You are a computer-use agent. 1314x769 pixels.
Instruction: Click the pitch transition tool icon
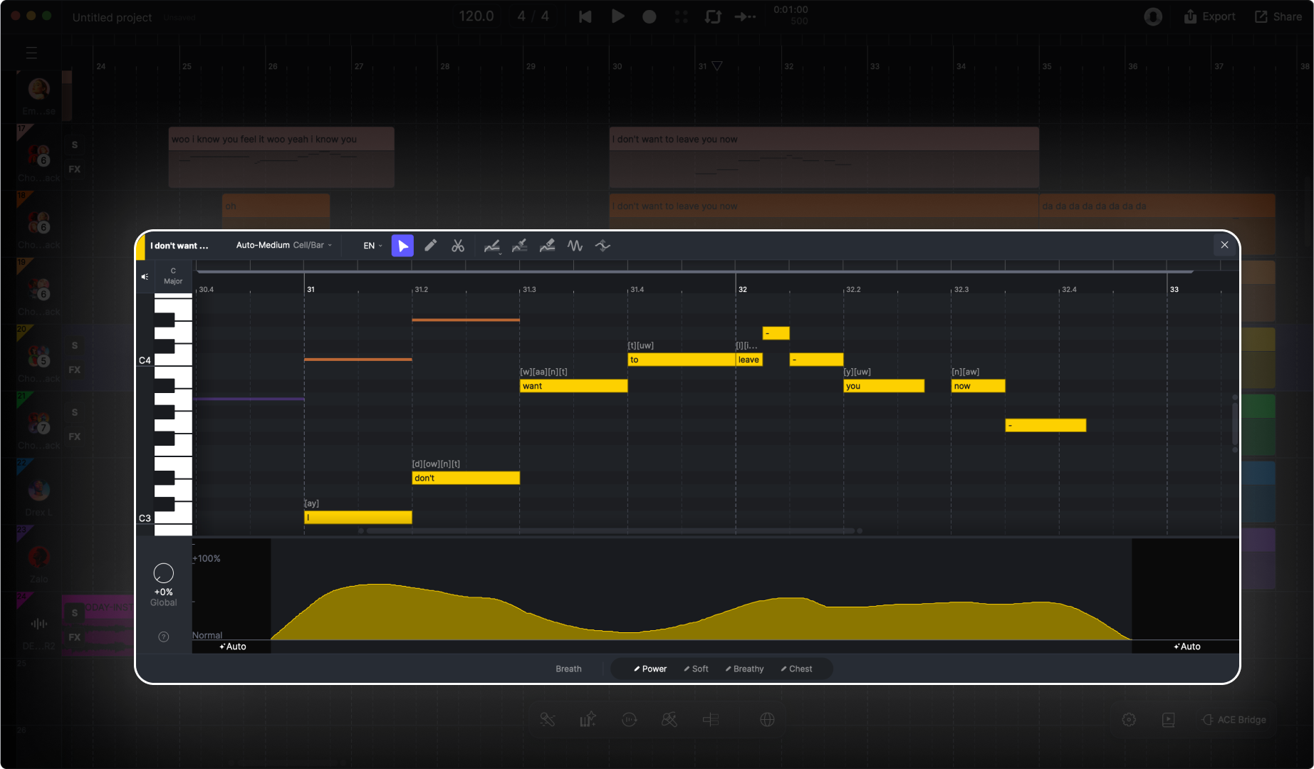(x=603, y=246)
